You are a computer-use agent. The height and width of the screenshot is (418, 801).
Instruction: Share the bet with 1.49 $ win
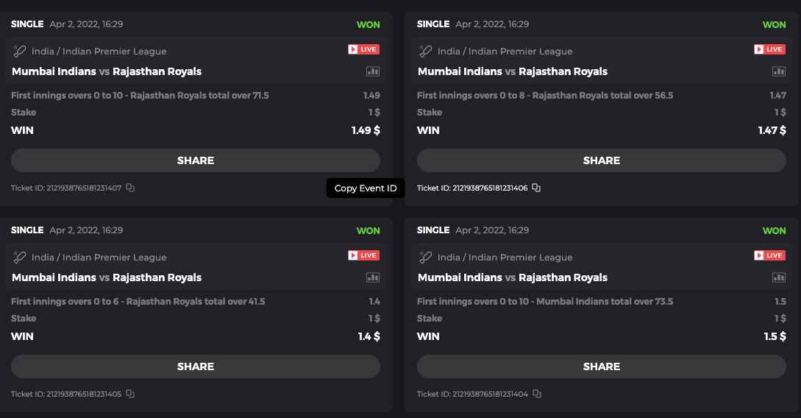(196, 160)
